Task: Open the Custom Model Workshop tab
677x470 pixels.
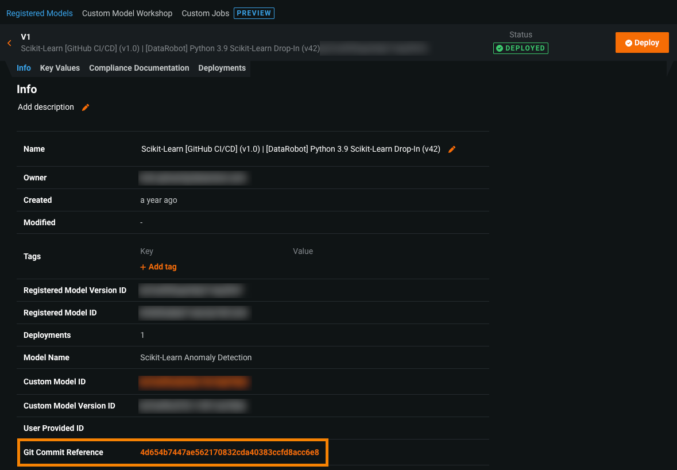Action: point(127,13)
